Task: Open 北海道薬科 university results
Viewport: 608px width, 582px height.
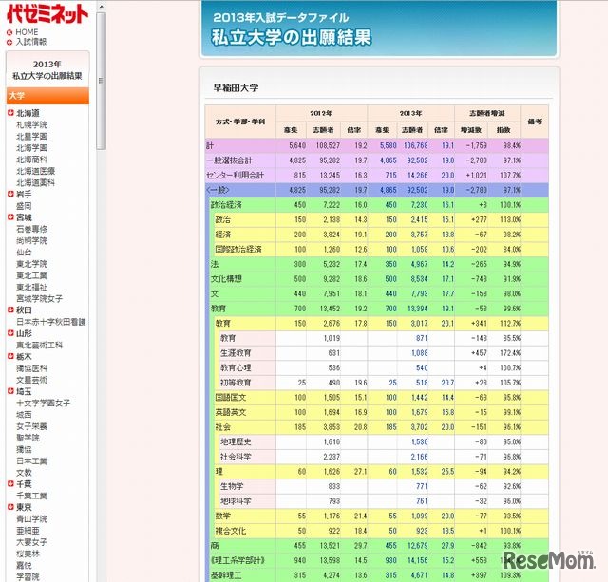Action: [36, 182]
